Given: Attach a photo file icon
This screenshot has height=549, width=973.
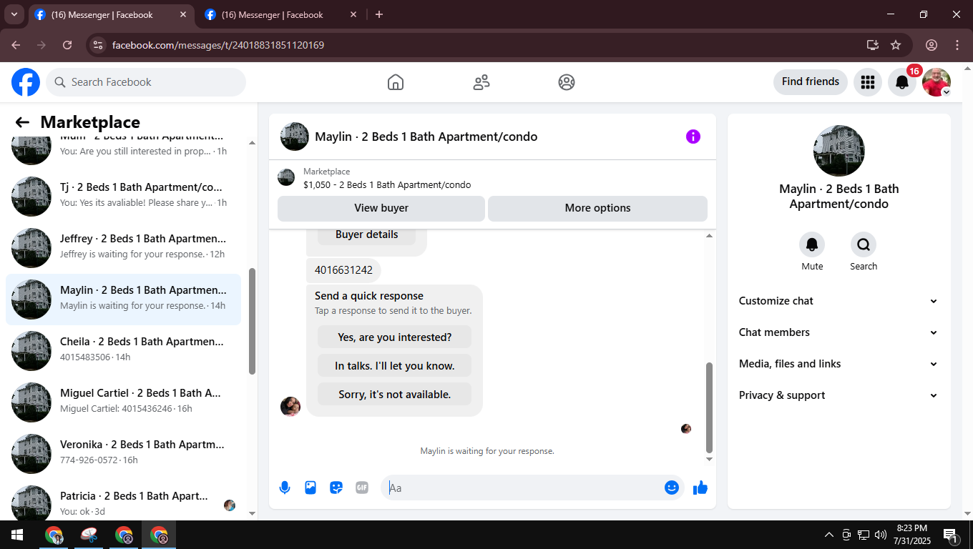Looking at the screenshot, I should (311, 488).
